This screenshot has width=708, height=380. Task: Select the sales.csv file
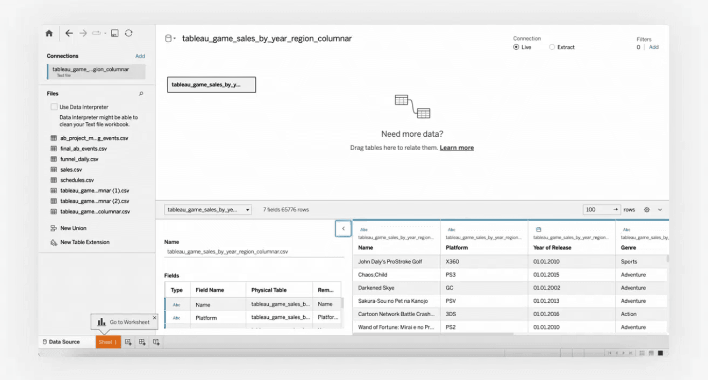tap(71, 170)
